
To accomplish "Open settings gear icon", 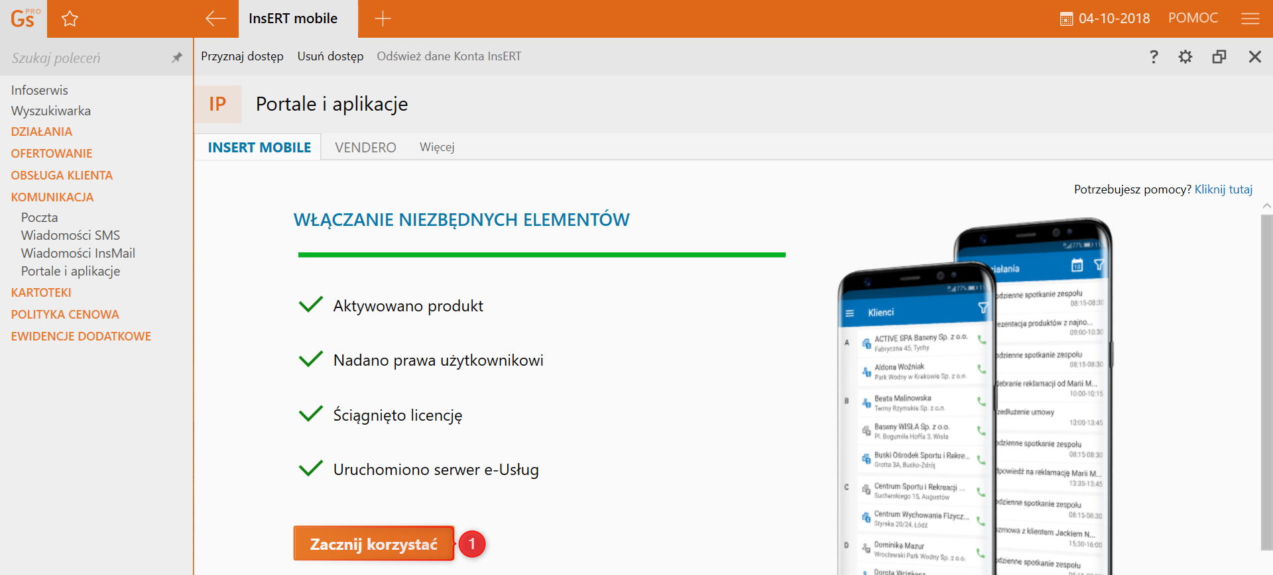I will (1185, 57).
